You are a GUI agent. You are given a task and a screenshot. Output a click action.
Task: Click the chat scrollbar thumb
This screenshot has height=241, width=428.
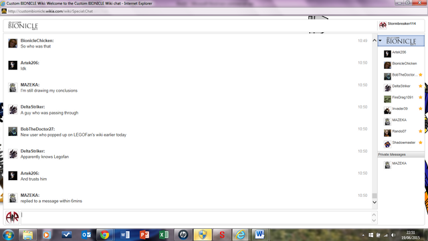(x=374, y=195)
